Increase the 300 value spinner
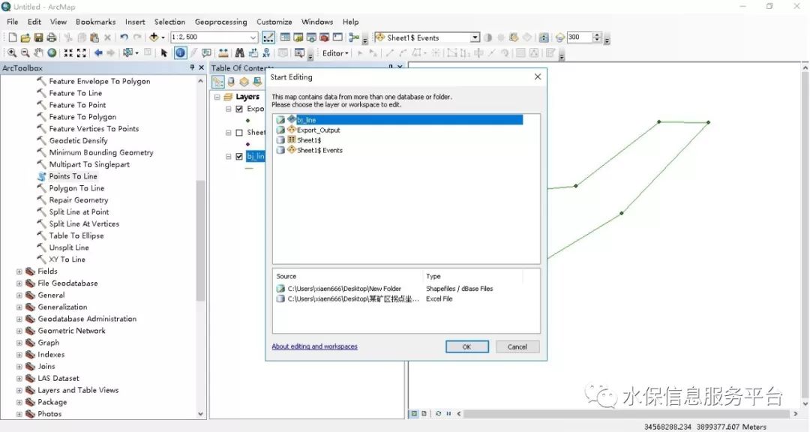The width and height of the screenshot is (810, 432). [x=598, y=34]
